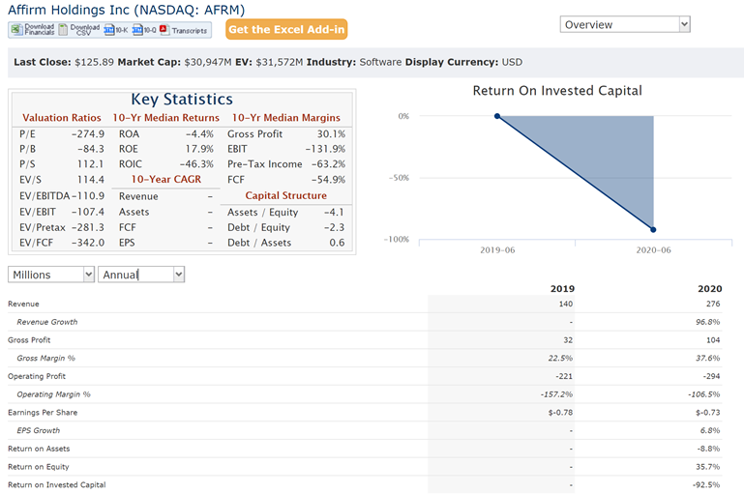The width and height of the screenshot is (744, 494).
Task: Click the P/B value -84.3
Action: (x=91, y=149)
